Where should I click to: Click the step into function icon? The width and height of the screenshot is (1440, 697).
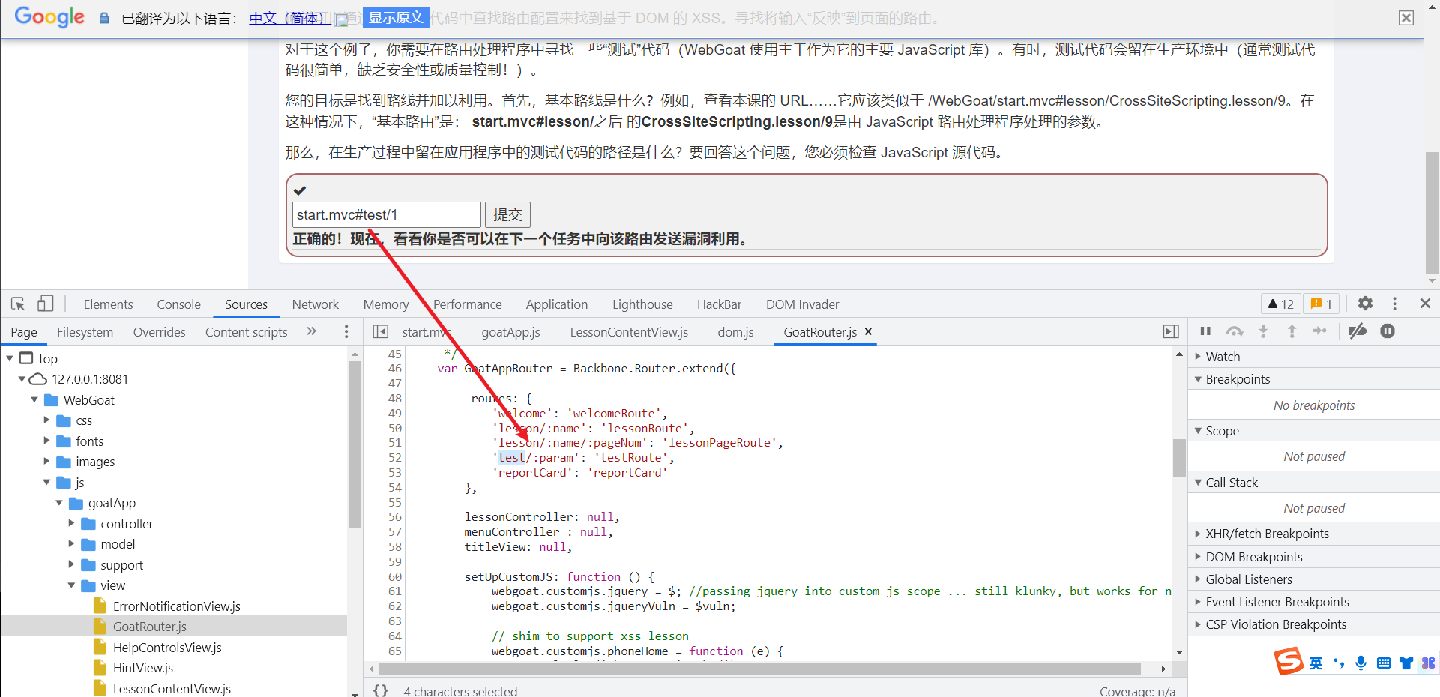1263,331
